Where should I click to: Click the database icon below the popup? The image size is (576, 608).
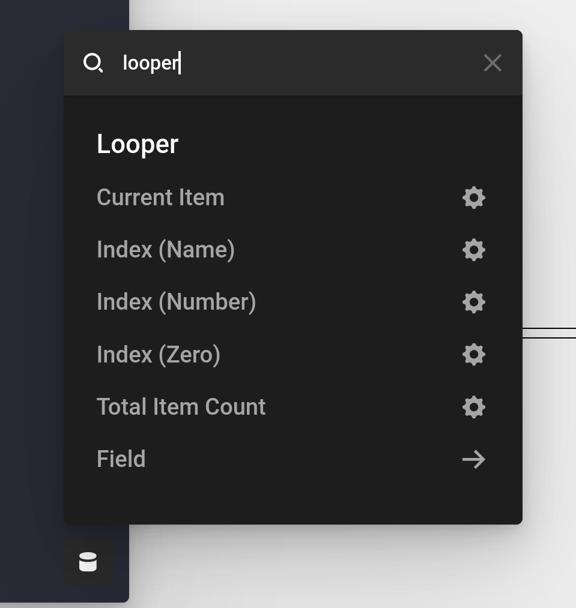pyautogui.click(x=88, y=562)
